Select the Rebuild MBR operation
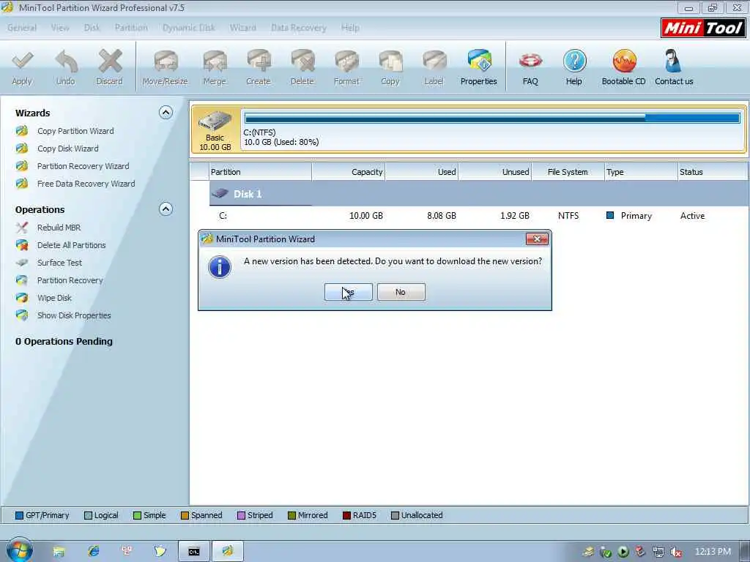The height and width of the screenshot is (562, 750). (59, 228)
